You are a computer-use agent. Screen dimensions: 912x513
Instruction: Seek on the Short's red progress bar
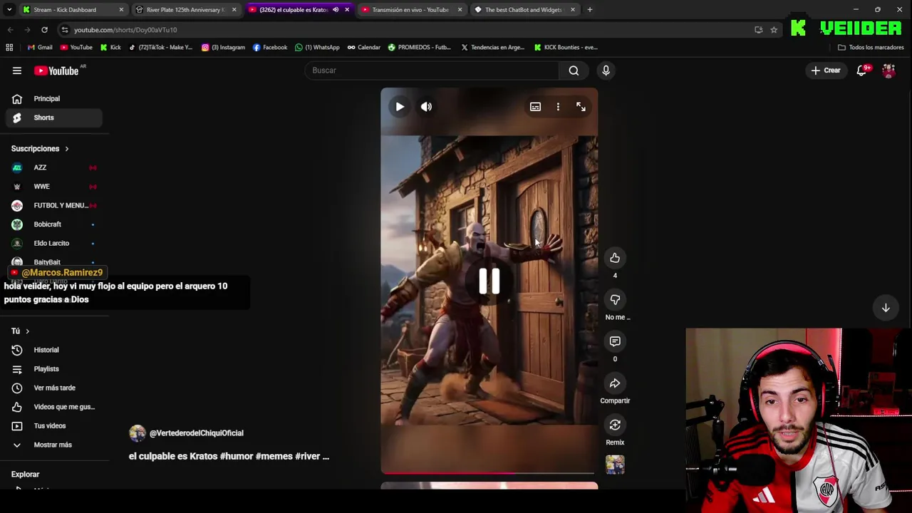[489, 472]
